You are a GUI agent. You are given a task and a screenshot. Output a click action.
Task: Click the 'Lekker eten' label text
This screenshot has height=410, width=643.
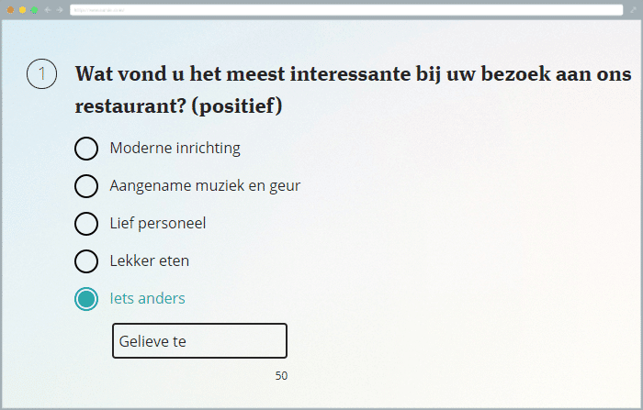[x=149, y=261]
